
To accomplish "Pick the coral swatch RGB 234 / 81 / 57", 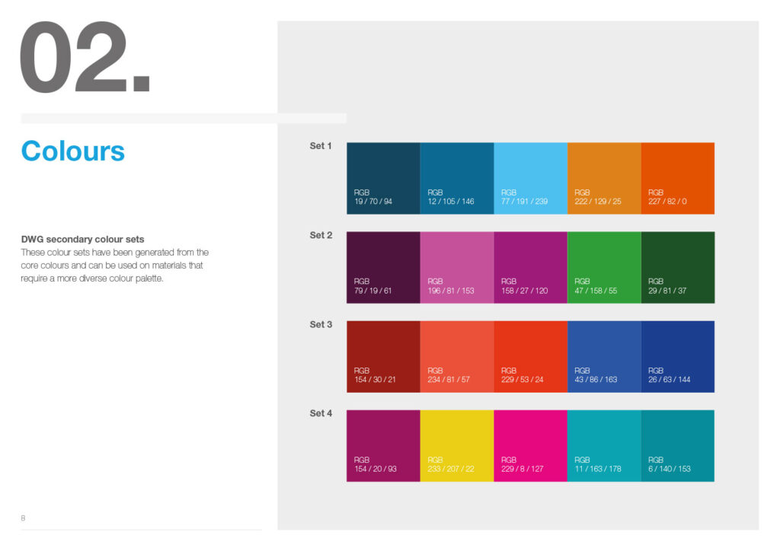I will click(457, 357).
